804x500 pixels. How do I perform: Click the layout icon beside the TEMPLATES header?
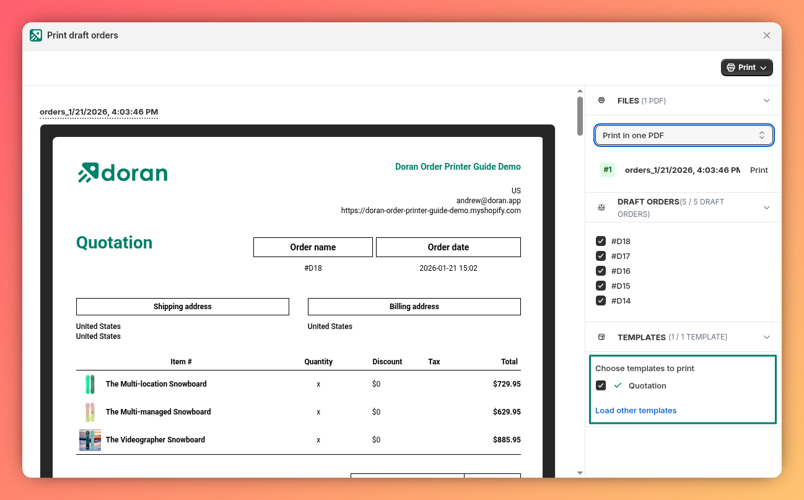601,336
